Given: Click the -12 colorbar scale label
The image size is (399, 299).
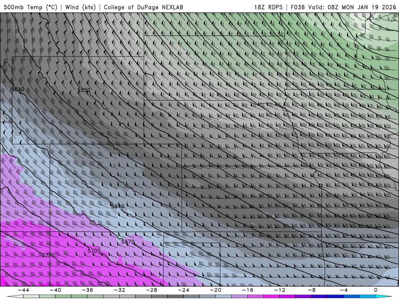Looking at the screenshot, I should 280,290.
